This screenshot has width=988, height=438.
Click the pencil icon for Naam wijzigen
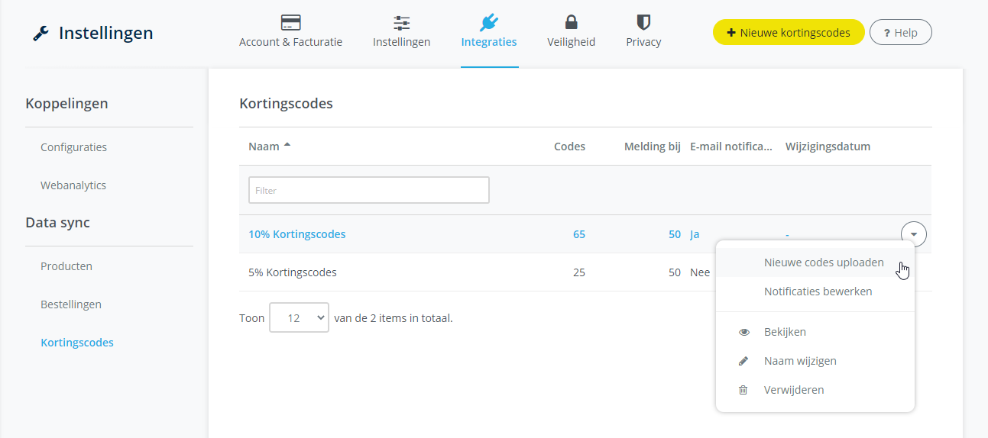pos(743,362)
